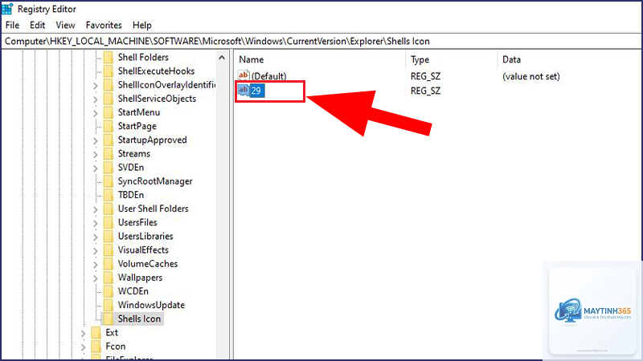The height and width of the screenshot is (361, 643).
Task: Click the User Shell Folders folder icon
Action: [109, 209]
